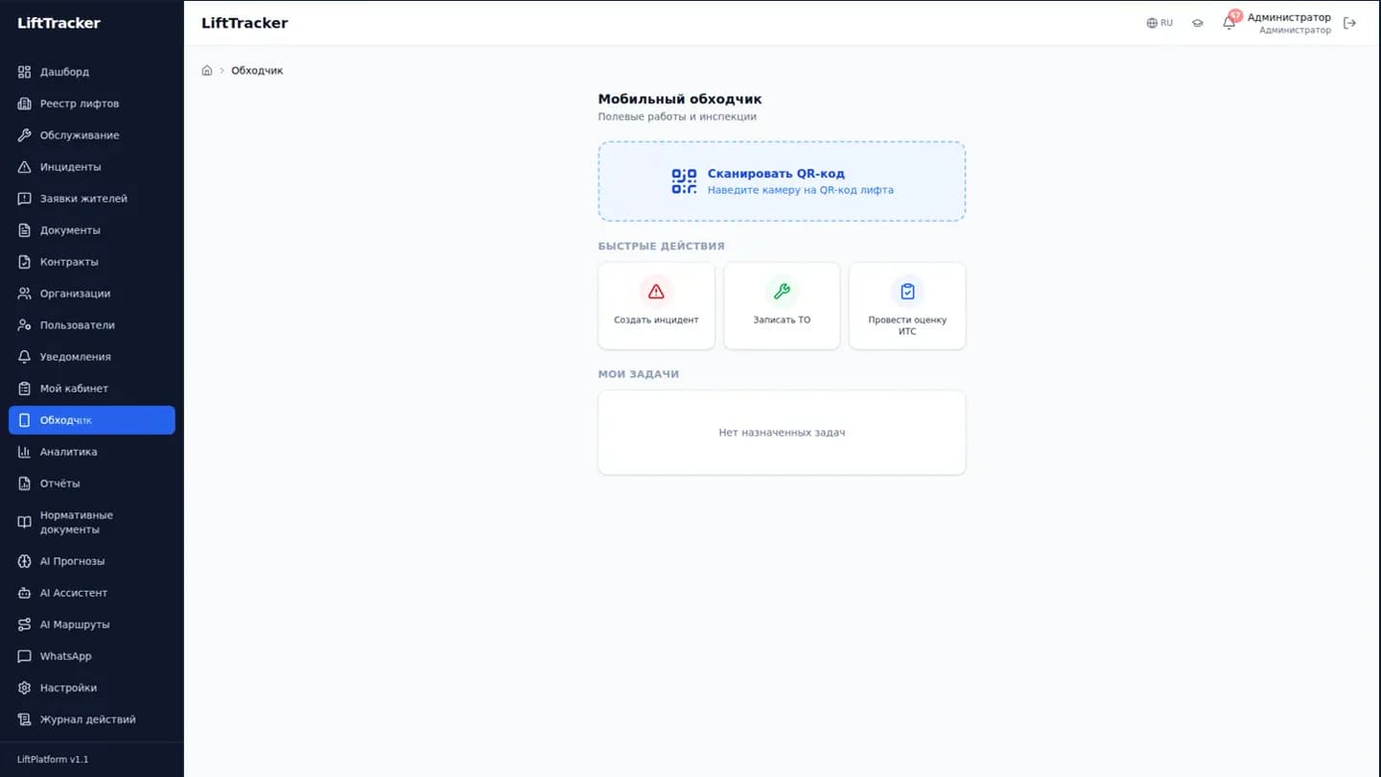Click the logout icon
The image size is (1381, 777).
[x=1350, y=23]
